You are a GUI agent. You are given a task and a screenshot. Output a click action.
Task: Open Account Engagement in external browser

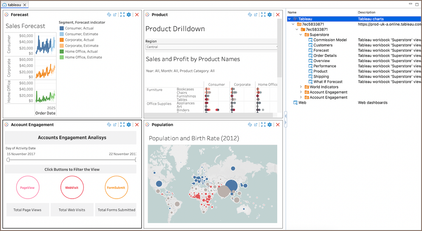point(115,125)
